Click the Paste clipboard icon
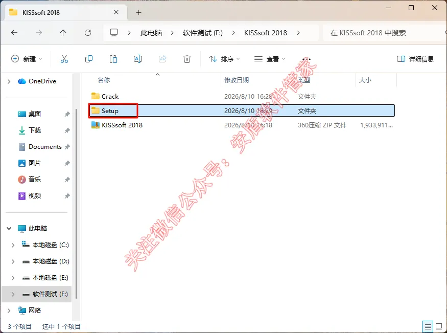Viewport: 447px width, 333px height. tap(113, 59)
